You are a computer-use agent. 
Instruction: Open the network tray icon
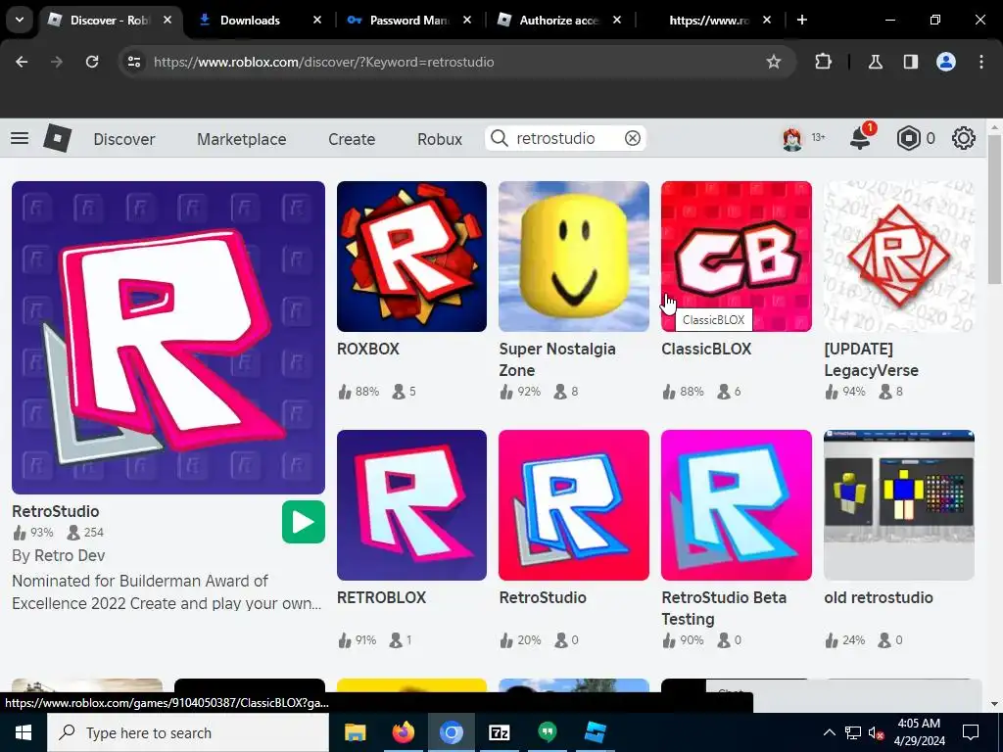tap(853, 732)
